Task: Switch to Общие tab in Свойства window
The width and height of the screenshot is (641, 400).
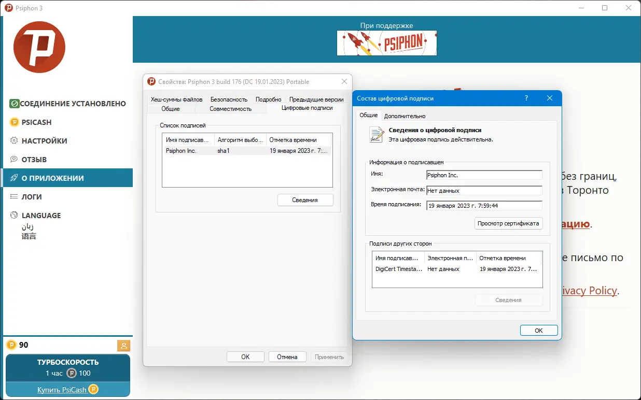Action: (171, 109)
